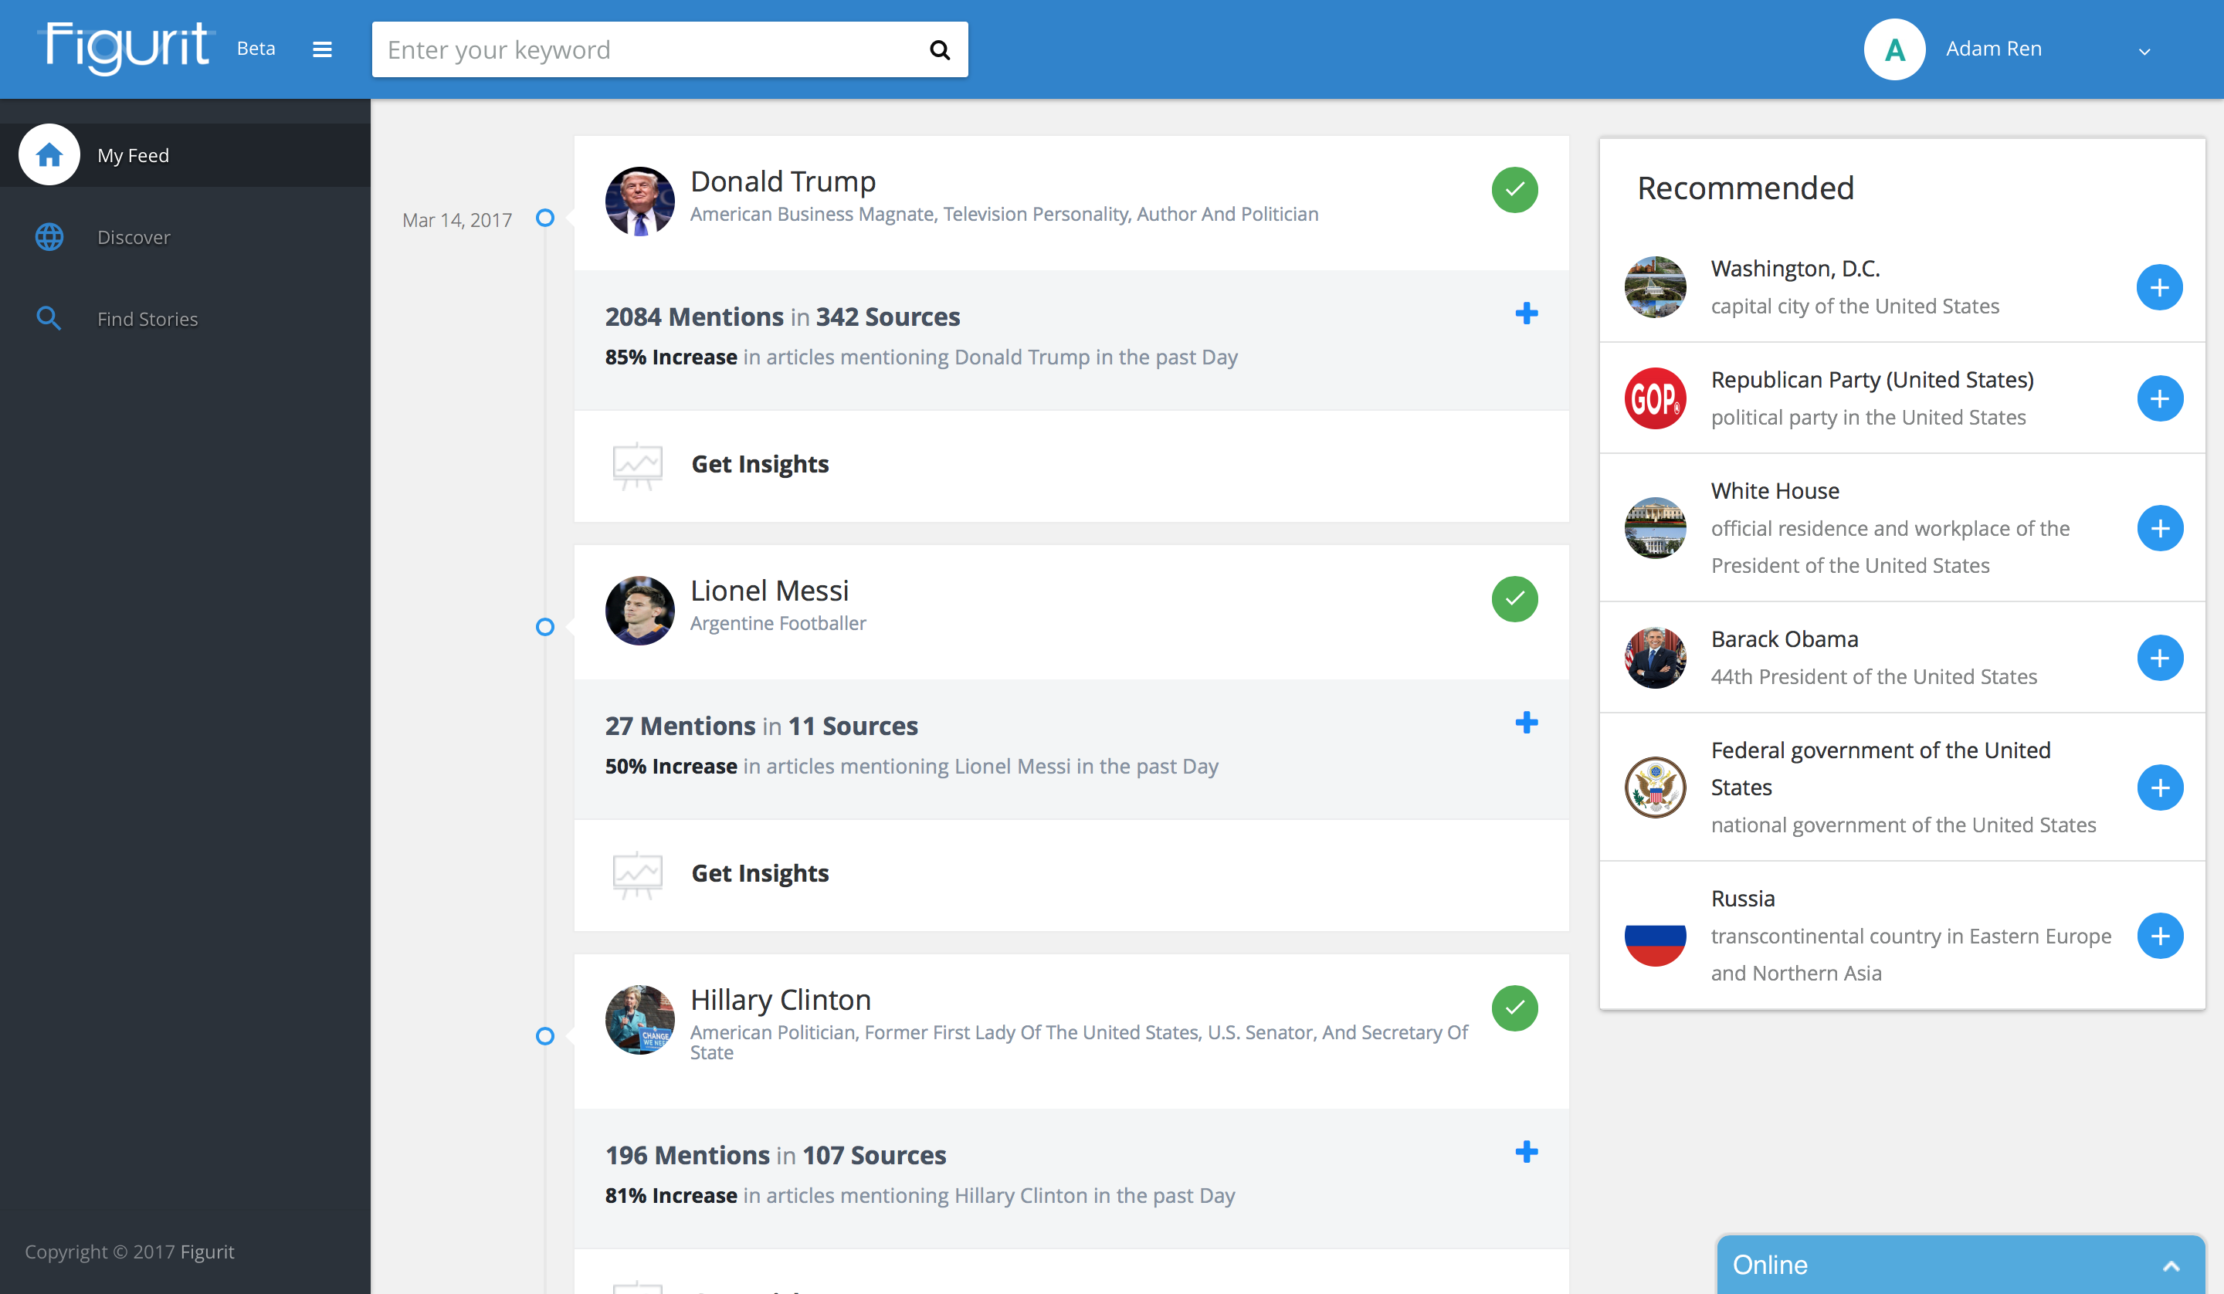Click Get Insights under Donald Trump
The image size is (2224, 1294).
[x=760, y=464]
